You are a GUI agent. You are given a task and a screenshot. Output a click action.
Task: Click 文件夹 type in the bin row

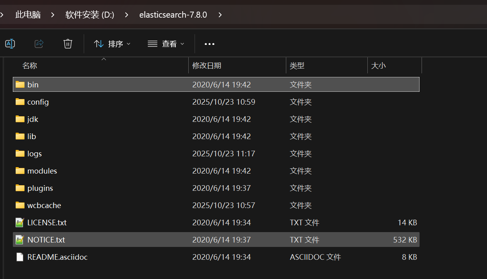(301, 85)
